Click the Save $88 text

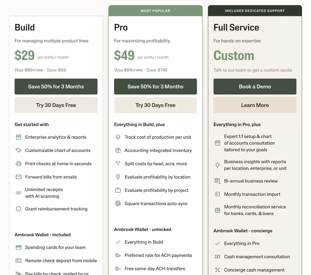(56, 70)
